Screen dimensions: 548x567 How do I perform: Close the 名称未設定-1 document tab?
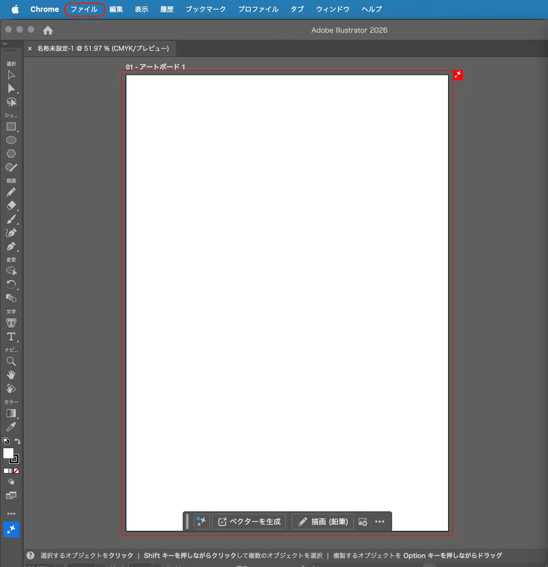click(x=30, y=48)
